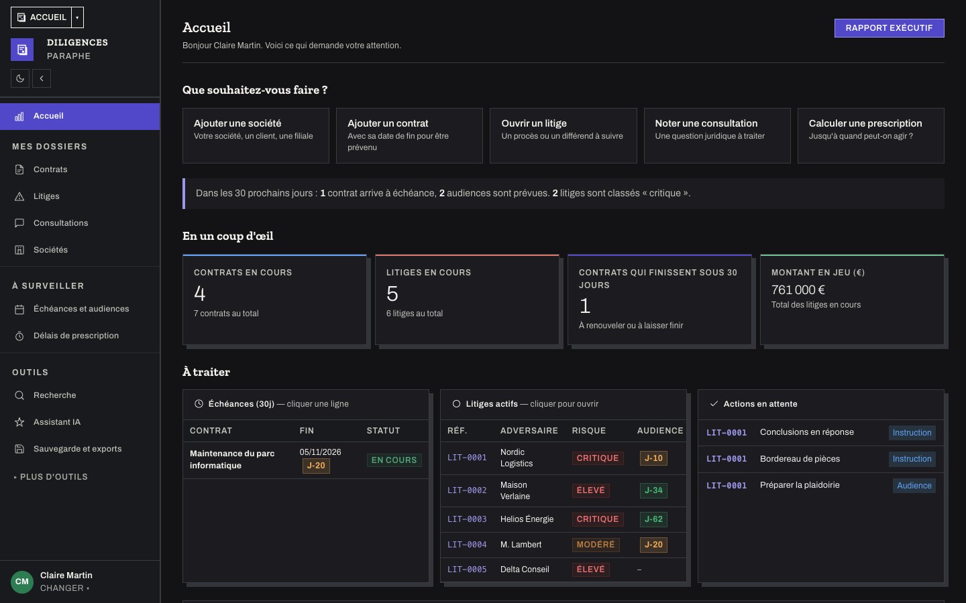The image size is (966, 603).
Task: Go to Litiges in sidebar menu
Action: (x=80, y=196)
